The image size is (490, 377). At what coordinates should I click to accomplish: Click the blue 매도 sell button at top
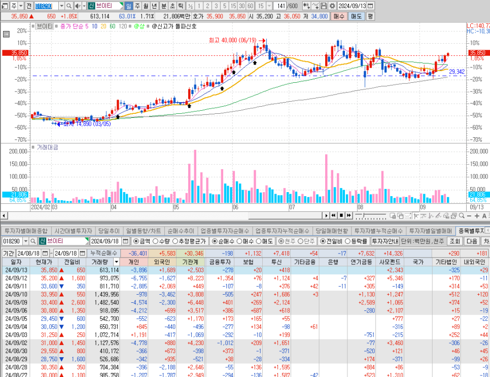pyautogui.click(x=356, y=16)
